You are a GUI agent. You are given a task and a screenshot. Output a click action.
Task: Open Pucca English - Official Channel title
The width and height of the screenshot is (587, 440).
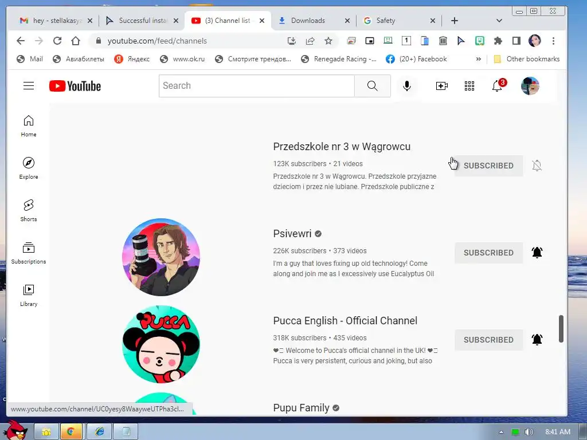[x=345, y=321]
